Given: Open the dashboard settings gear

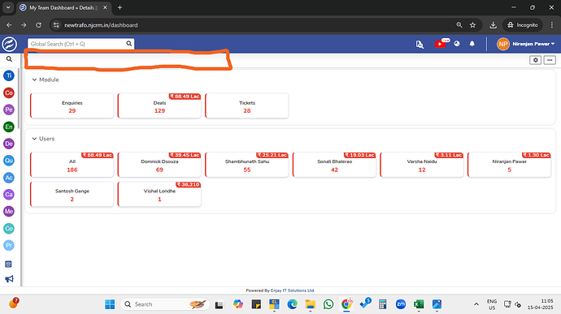Looking at the screenshot, I should click(x=535, y=60).
